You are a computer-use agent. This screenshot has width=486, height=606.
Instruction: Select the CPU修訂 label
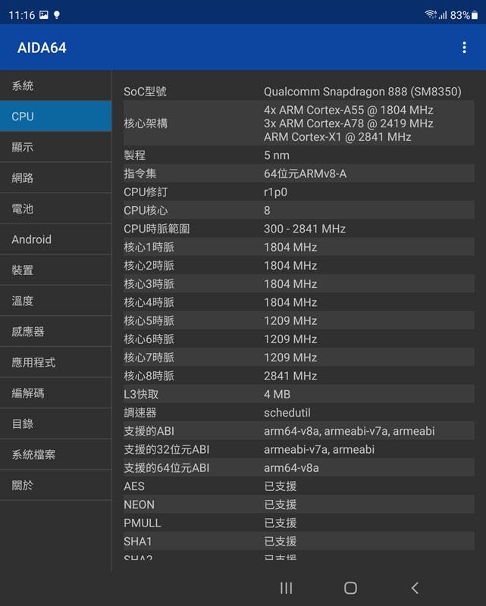(146, 192)
